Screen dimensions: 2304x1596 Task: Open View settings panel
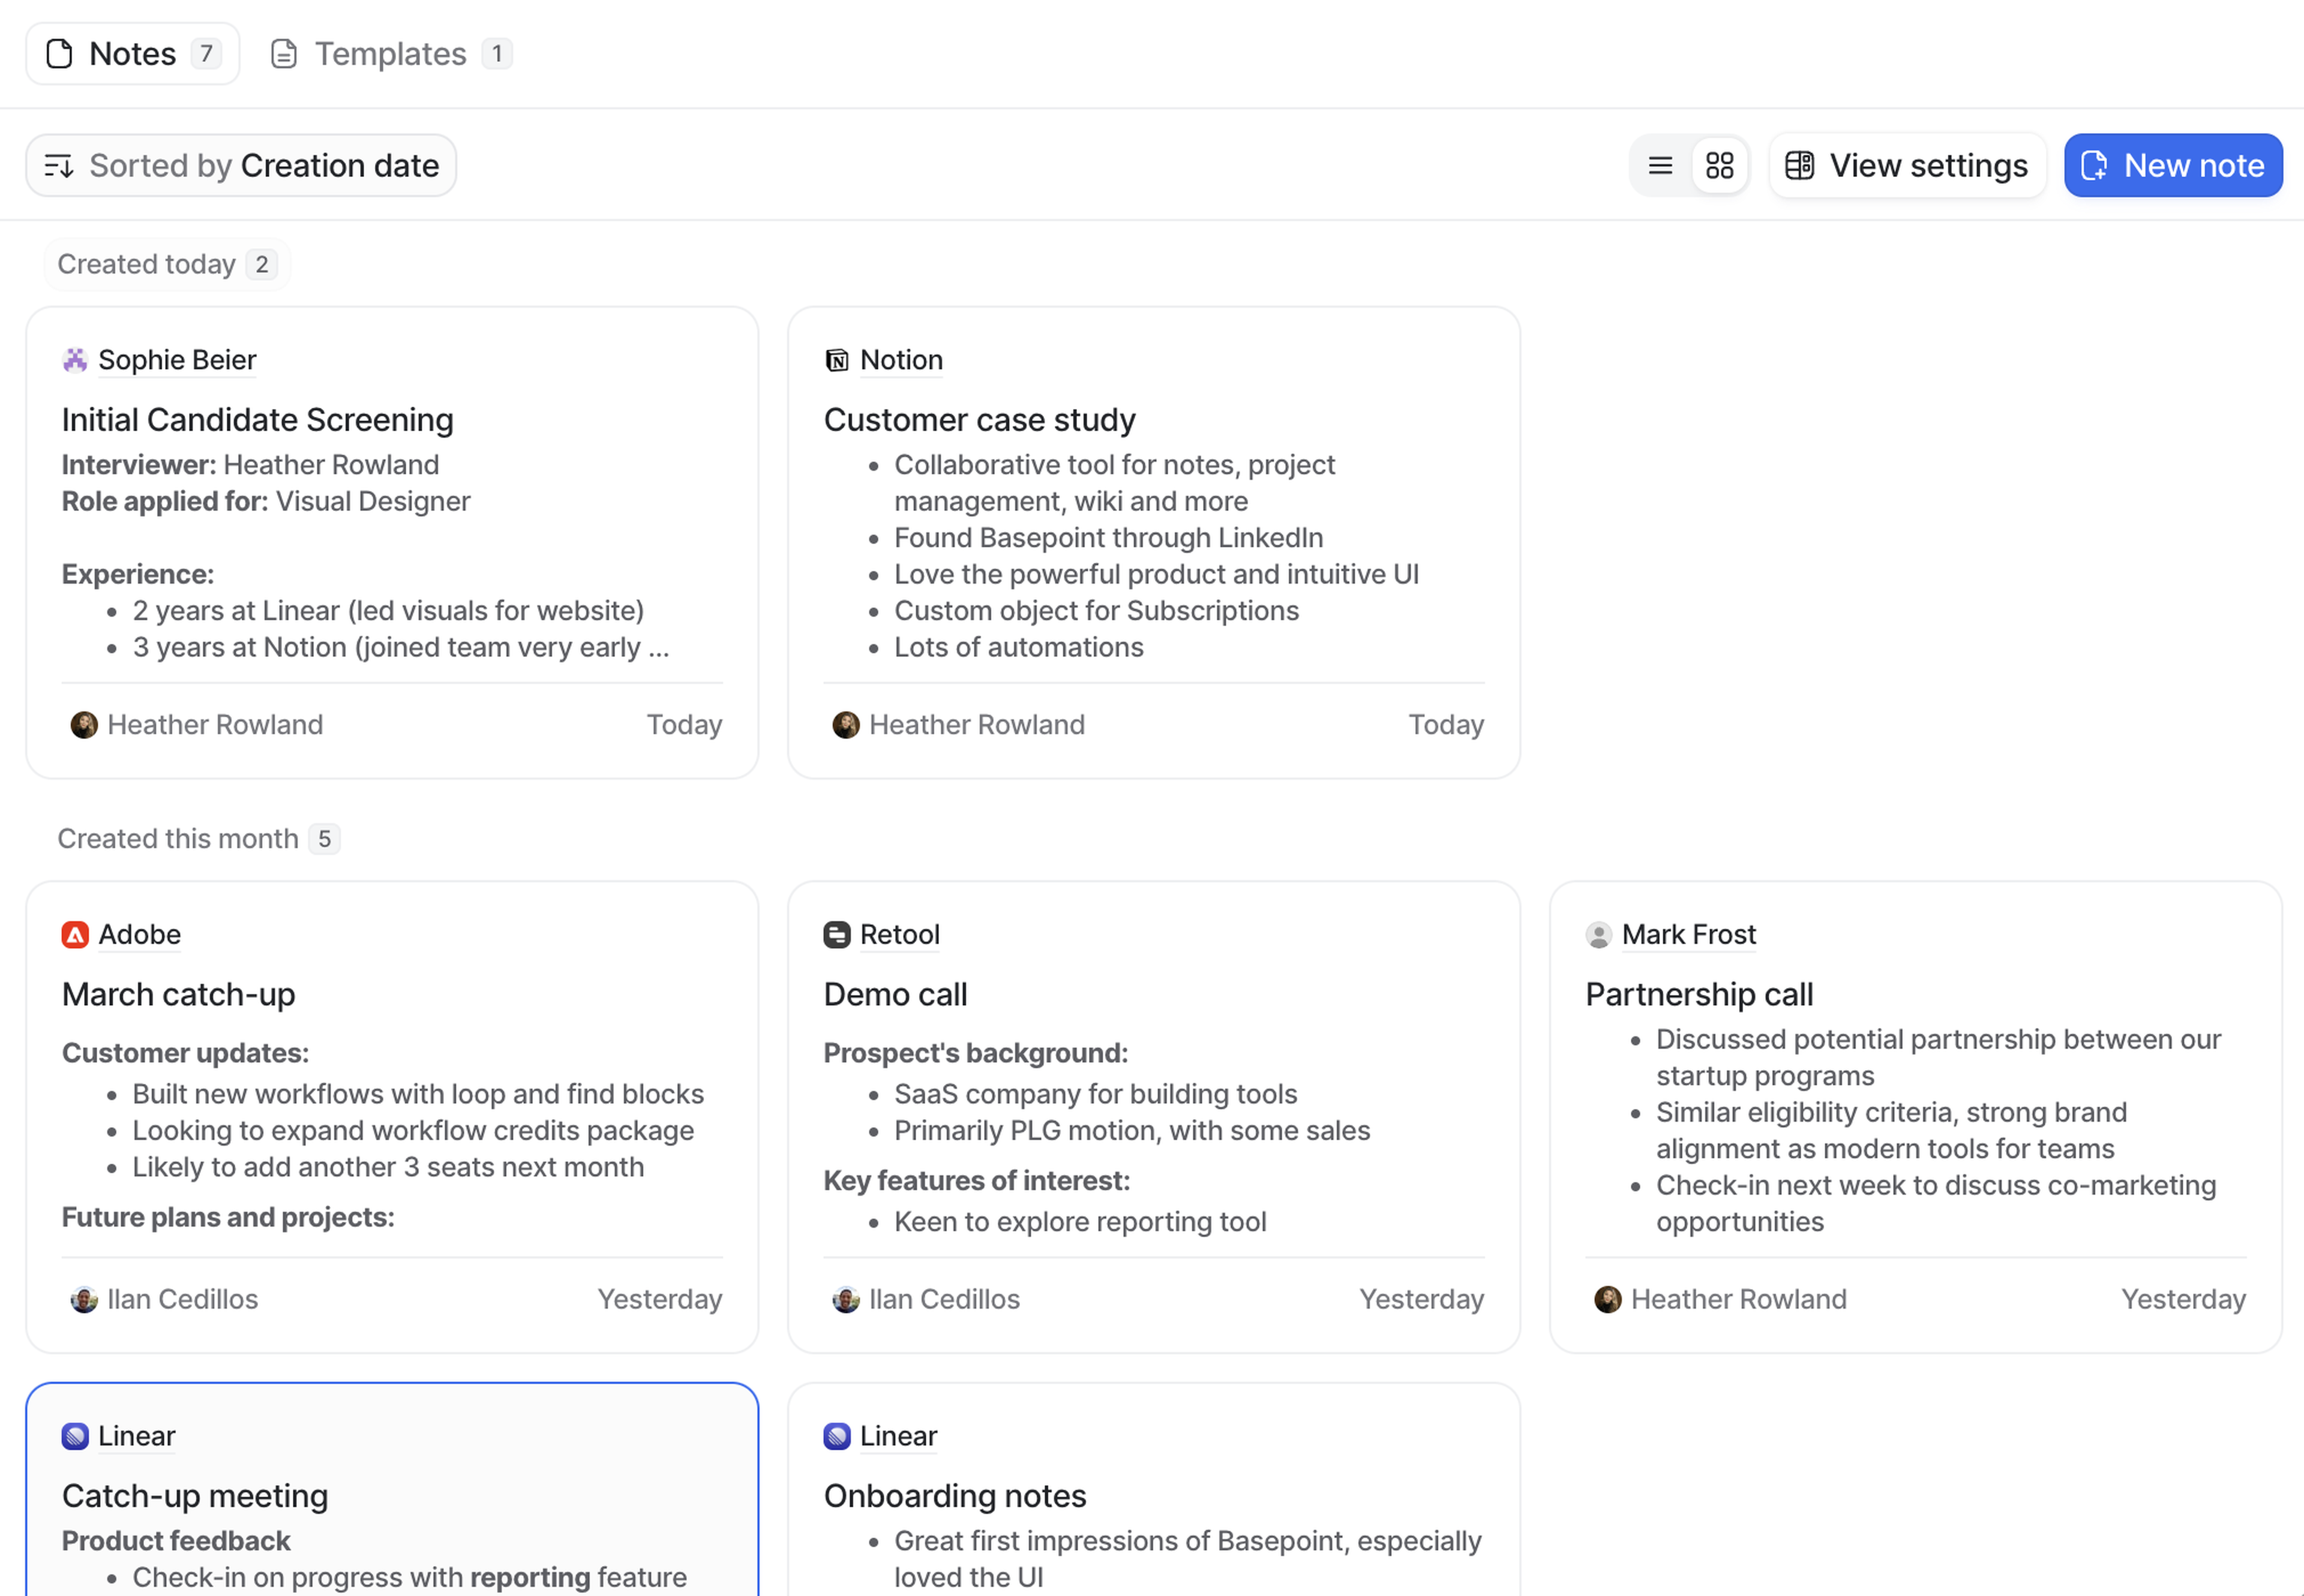coord(1908,166)
